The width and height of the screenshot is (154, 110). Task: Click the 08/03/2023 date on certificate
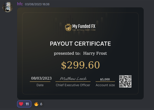pyautogui.click(x=41, y=78)
